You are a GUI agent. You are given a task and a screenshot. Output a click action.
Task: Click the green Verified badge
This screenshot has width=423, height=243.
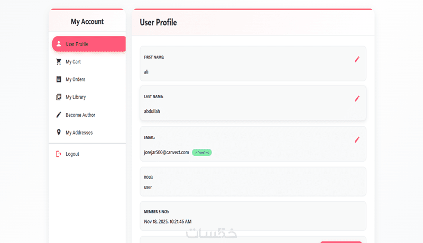[202, 153]
